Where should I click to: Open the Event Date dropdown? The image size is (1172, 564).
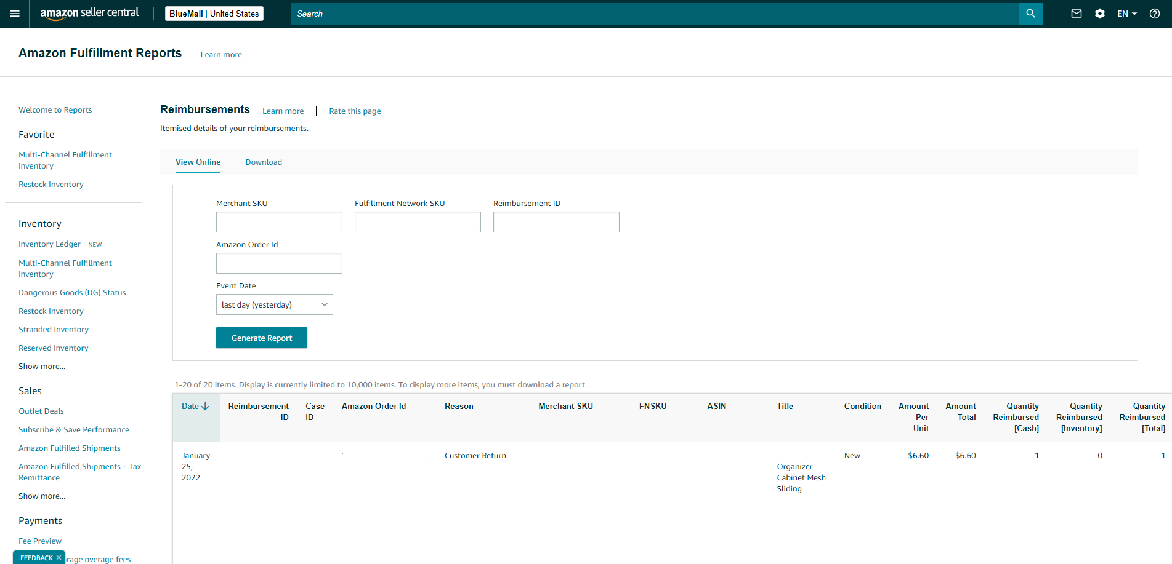pos(274,304)
